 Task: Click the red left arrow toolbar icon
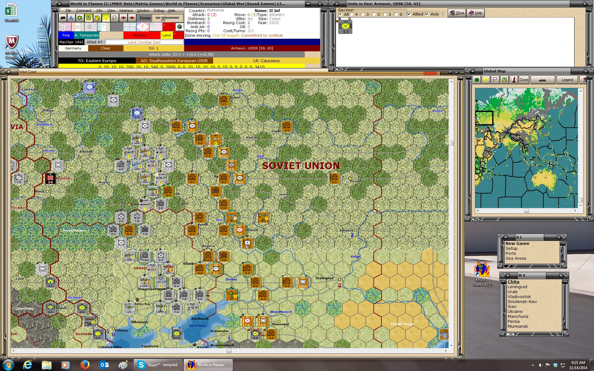click(123, 18)
